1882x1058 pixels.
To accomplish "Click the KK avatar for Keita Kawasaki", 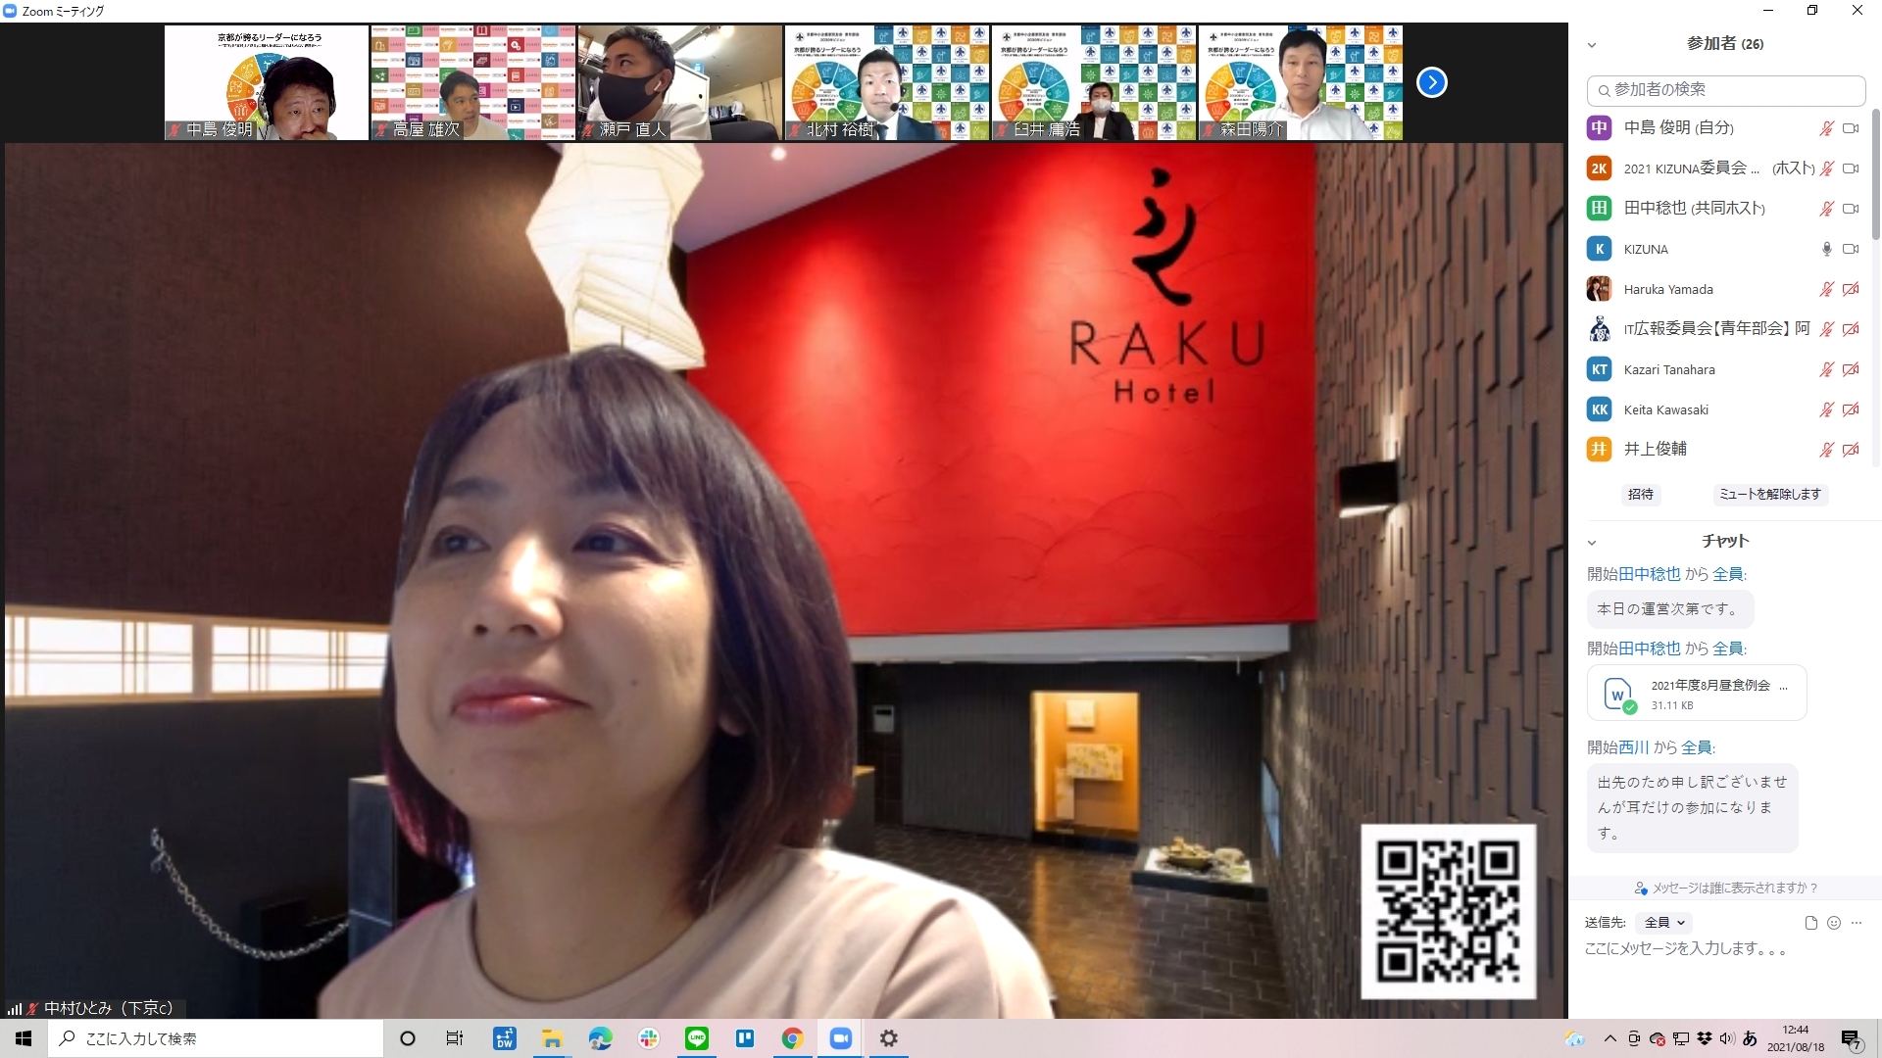I will (1599, 409).
